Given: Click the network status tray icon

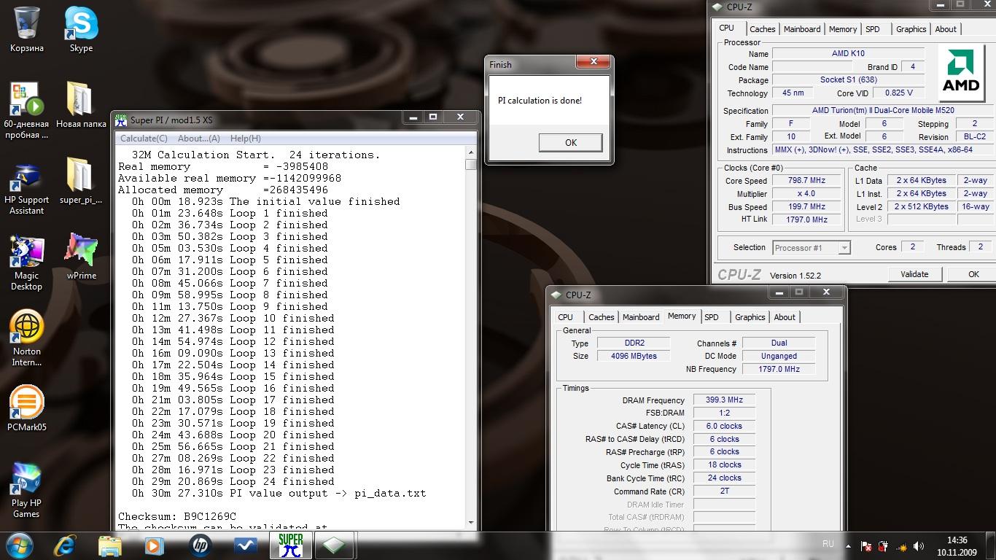Looking at the screenshot, I should (x=901, y=546).
